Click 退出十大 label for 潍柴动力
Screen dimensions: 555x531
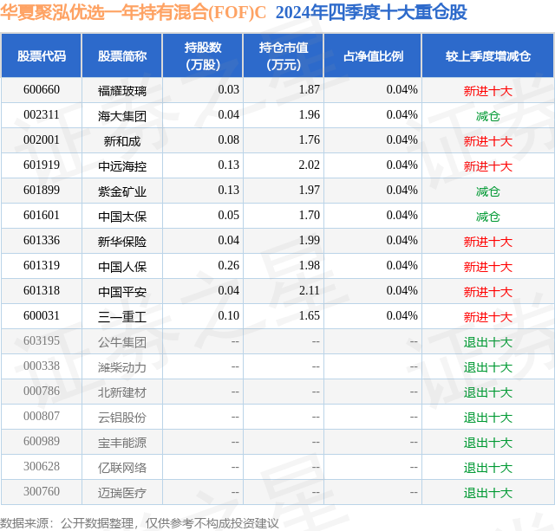pos(488,367)
